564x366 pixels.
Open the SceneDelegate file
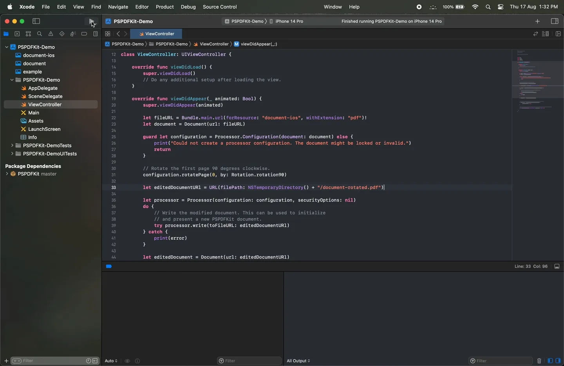tap(45, 96)
